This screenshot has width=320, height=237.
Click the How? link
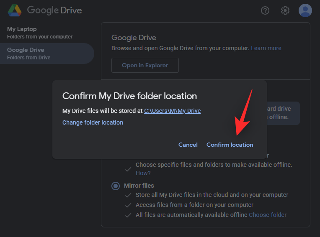pyautogui.click(x=143, y=173)
